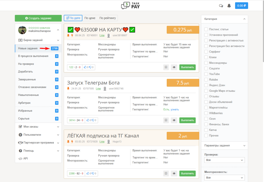Check the Wildberries category
This screenshot has width=264, height=182.
click(x=206, y=113)
